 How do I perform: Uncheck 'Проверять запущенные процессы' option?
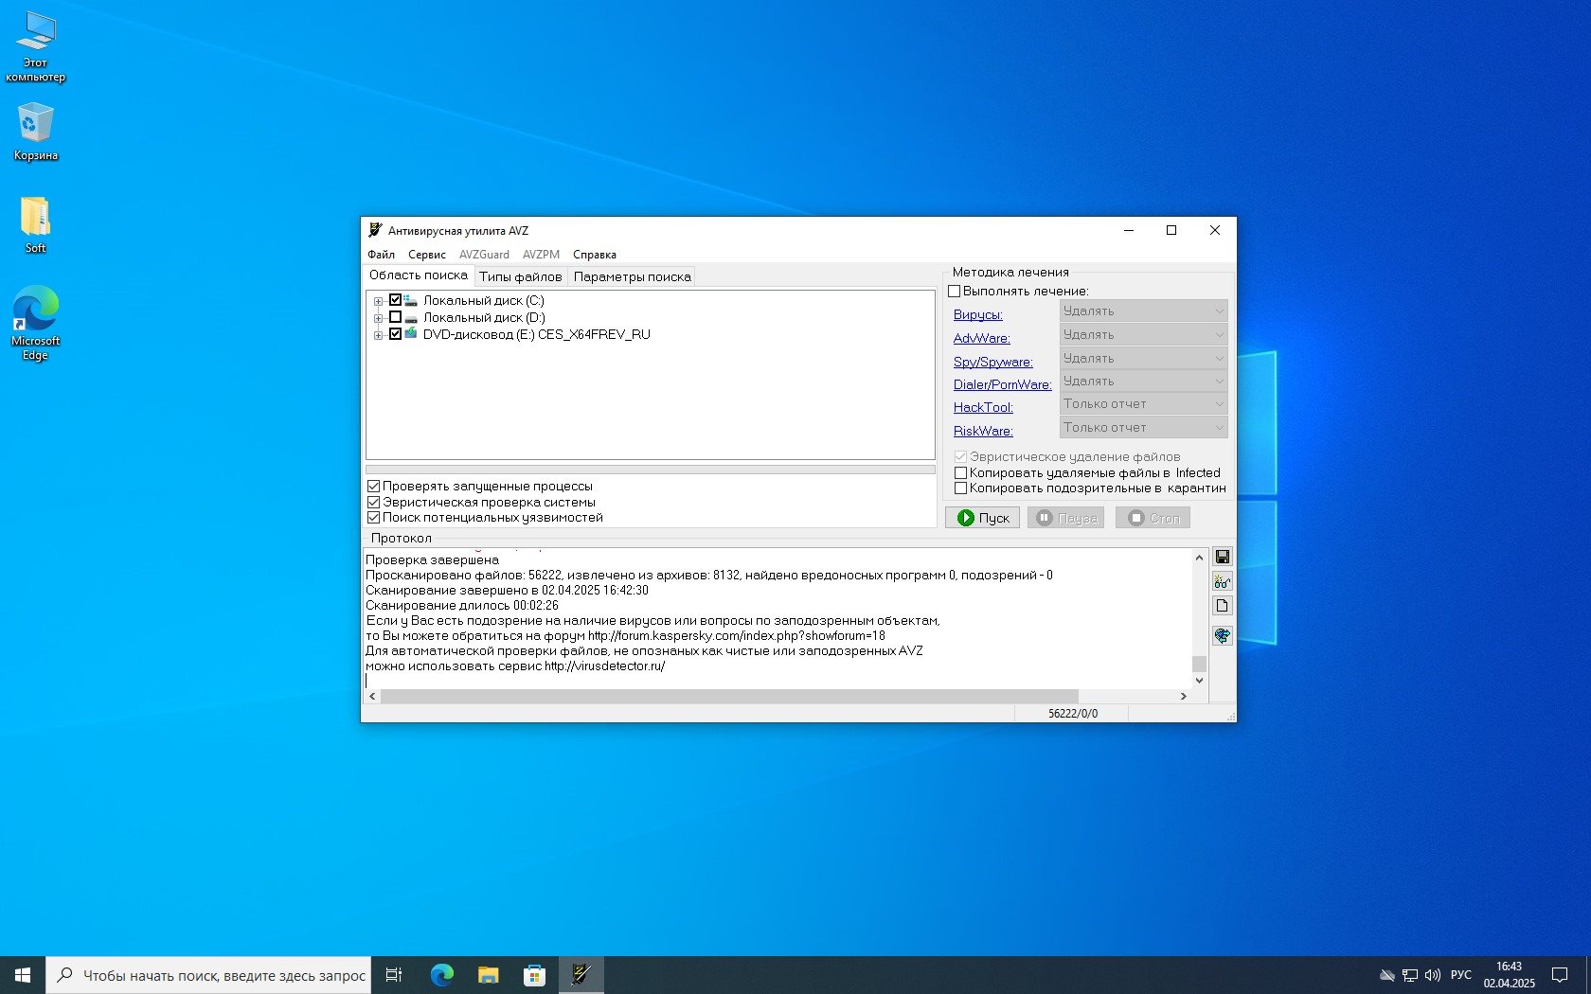tap(374, 487)
